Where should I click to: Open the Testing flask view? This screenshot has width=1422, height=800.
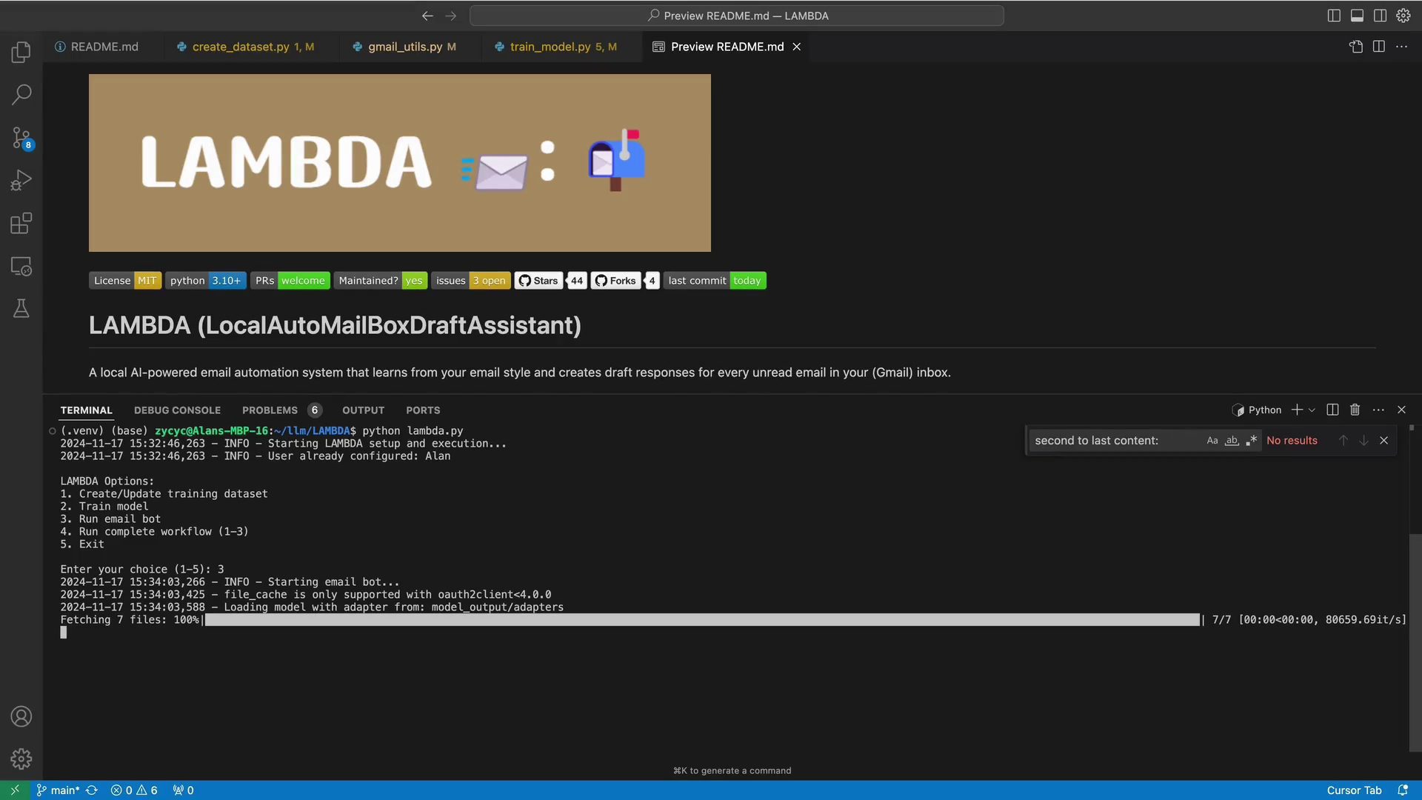tap(21, 309)
